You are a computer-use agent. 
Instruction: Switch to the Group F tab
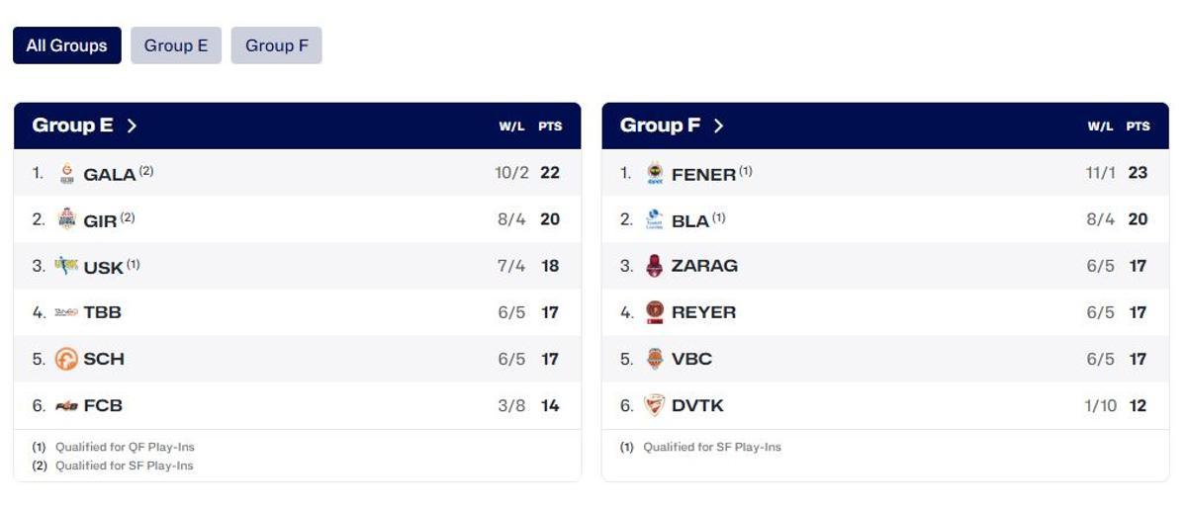[277, 45]
